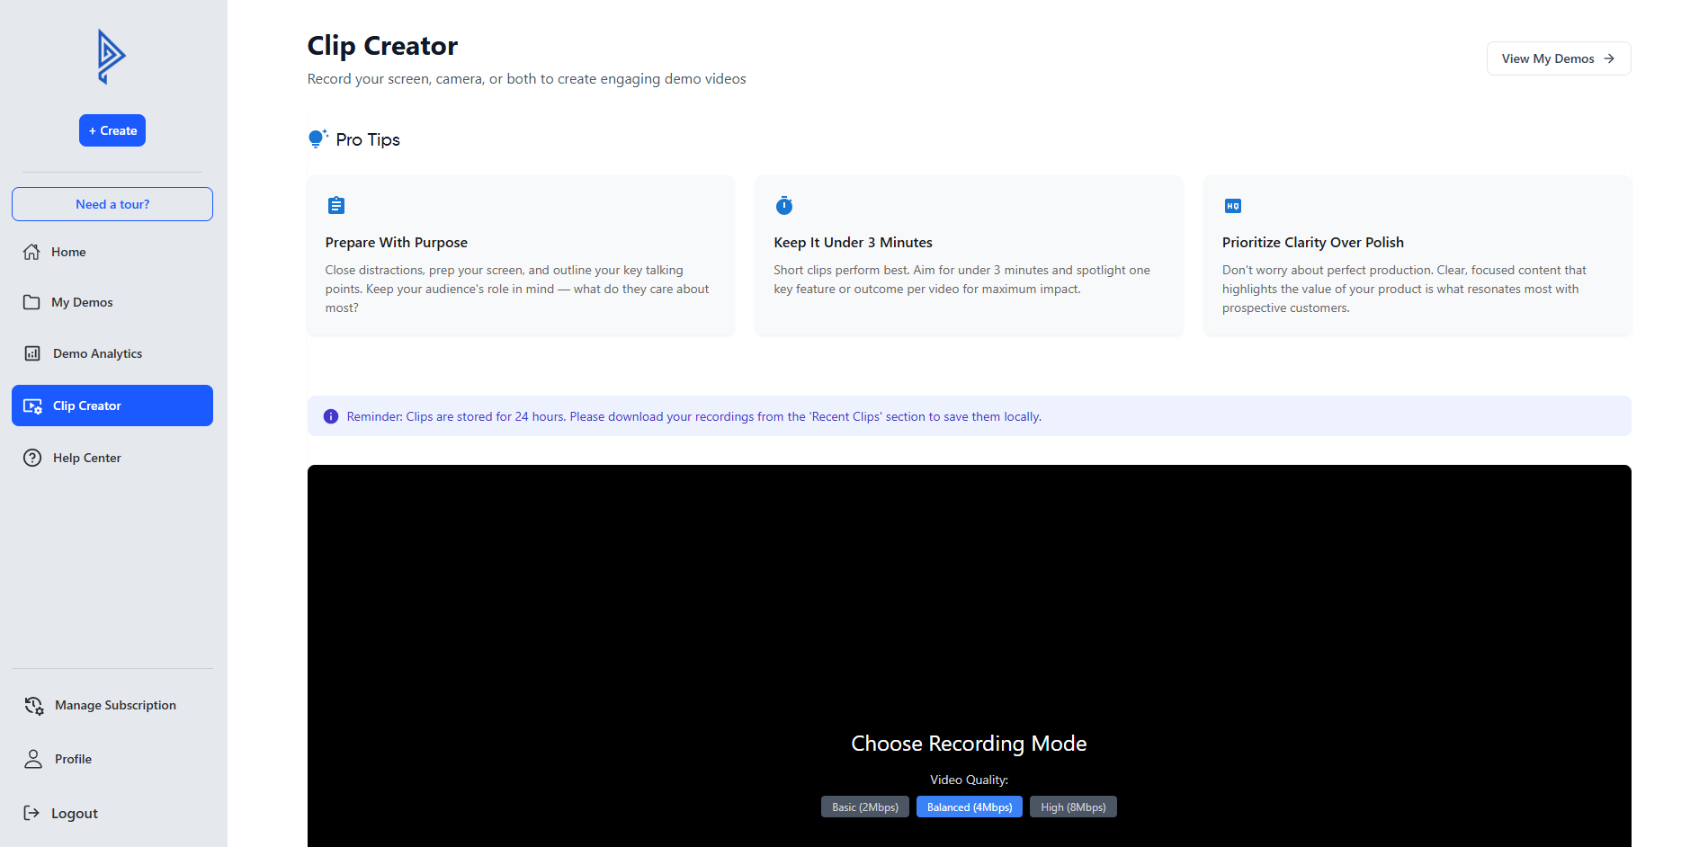The image size is (1708, 847).
Task: Click the Prepare With Purpose heading
Action: pos(397,243)
